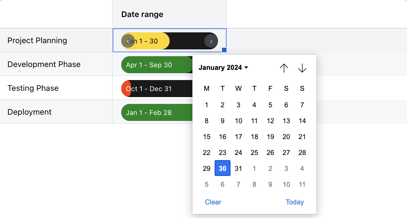Click the down arrow to go to next month

tap(302, 68)
